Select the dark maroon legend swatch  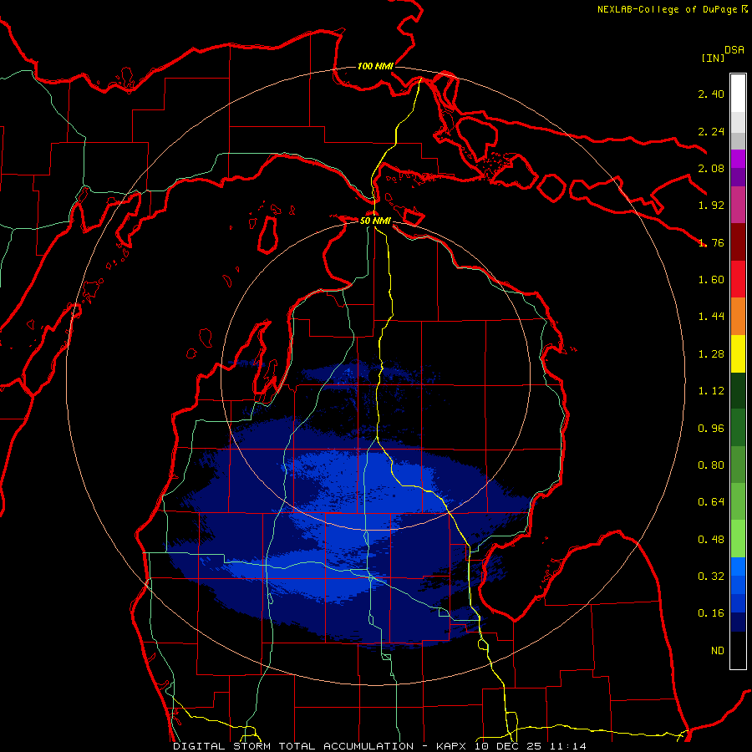click(x=738, y=242)
